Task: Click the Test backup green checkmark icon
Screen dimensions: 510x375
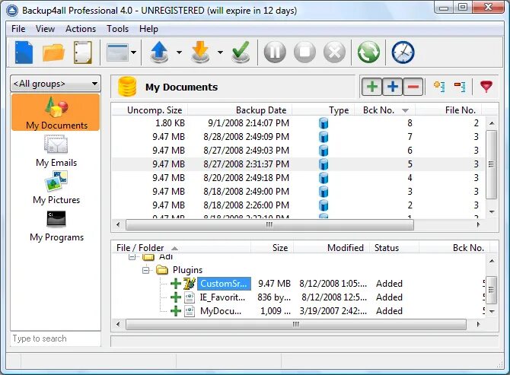Action: (x=241, y=52)
